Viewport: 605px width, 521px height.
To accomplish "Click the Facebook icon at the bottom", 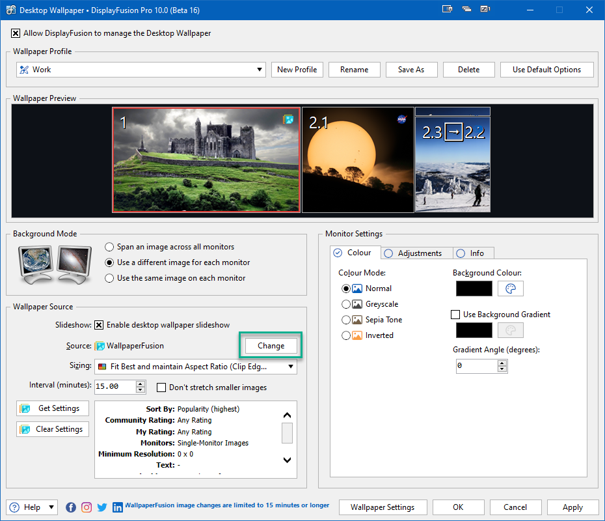I will 71,507.
